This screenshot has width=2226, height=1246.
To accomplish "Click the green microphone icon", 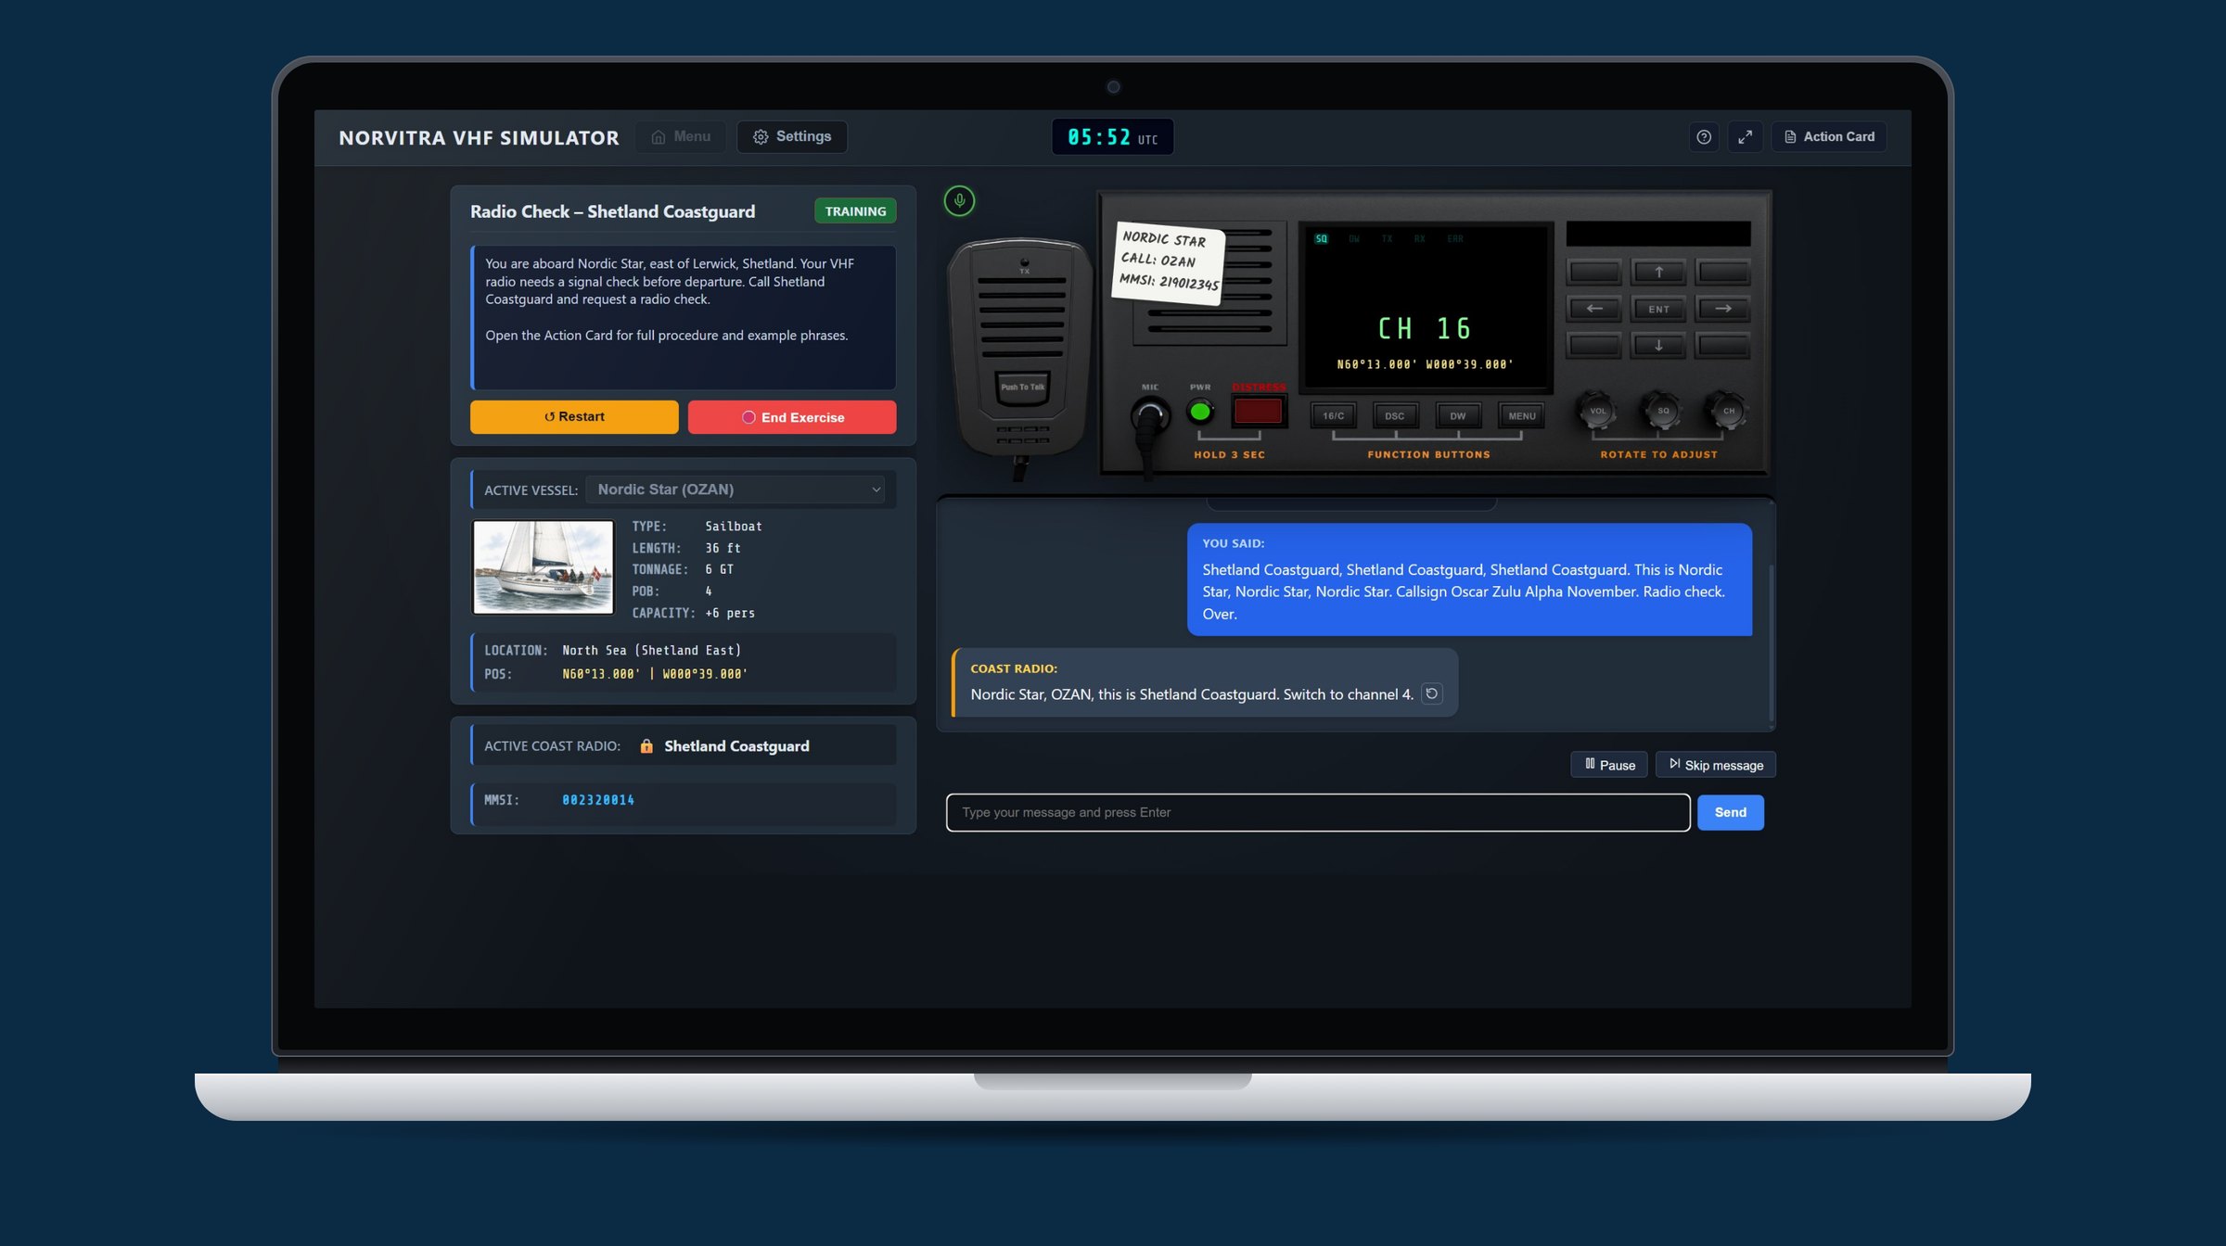I will tap(959, 200).
